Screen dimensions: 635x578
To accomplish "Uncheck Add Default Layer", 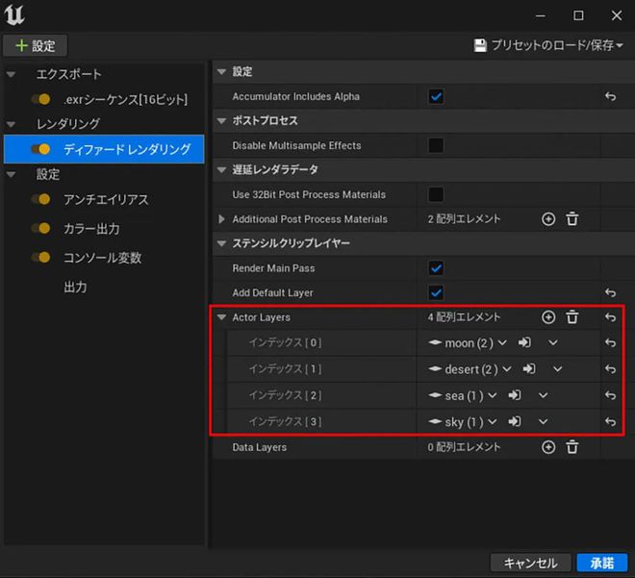I will click(436, 292).
